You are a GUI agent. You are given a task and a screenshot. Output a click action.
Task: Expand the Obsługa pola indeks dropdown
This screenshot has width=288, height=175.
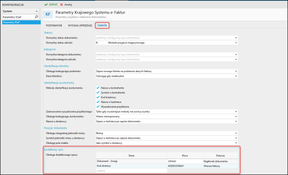[236, 143]
